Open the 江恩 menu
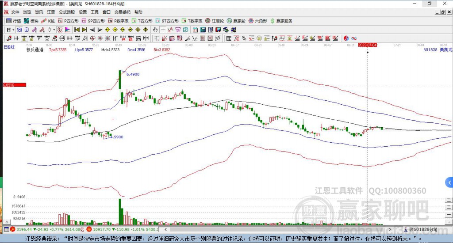 (x=51, y=12)
